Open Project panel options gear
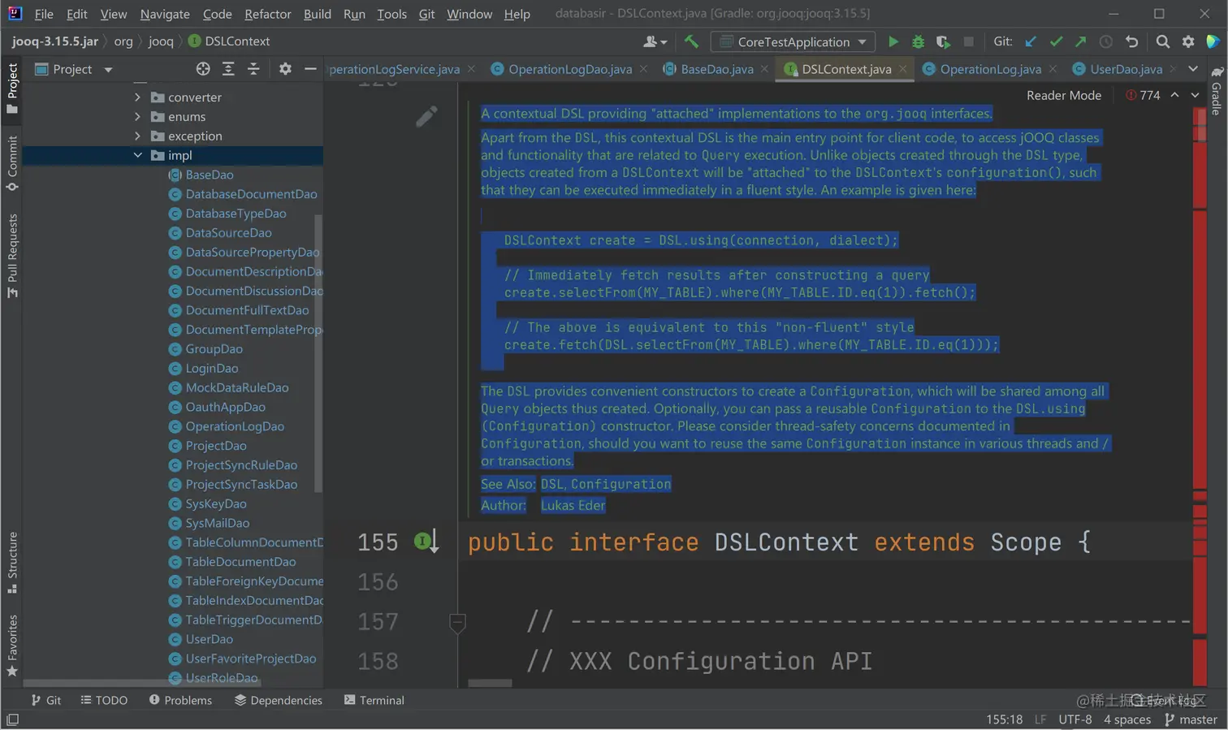The width and height of the screenshot is (1228, 730). coord(285,69)
